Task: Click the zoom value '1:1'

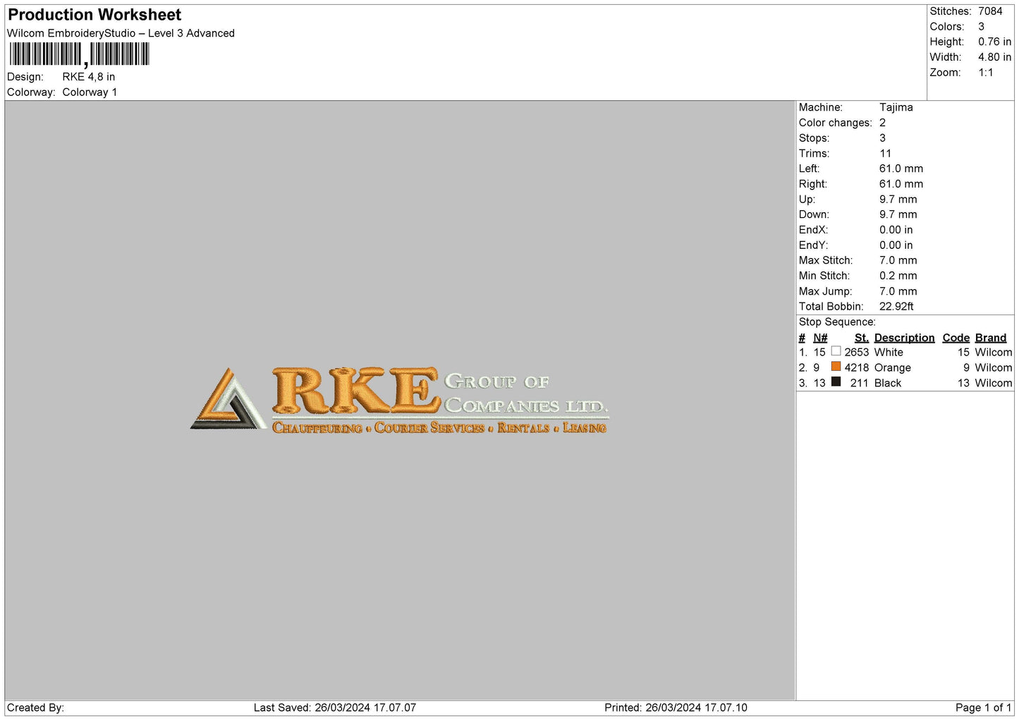Action: click(986, 73)
